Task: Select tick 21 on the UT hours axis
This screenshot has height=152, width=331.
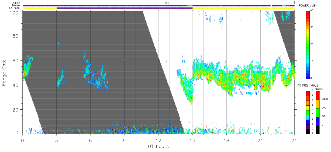Action: (260, 140)
